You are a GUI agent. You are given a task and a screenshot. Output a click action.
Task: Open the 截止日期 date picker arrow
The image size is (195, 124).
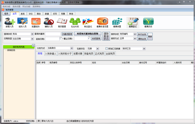point(89,39)
